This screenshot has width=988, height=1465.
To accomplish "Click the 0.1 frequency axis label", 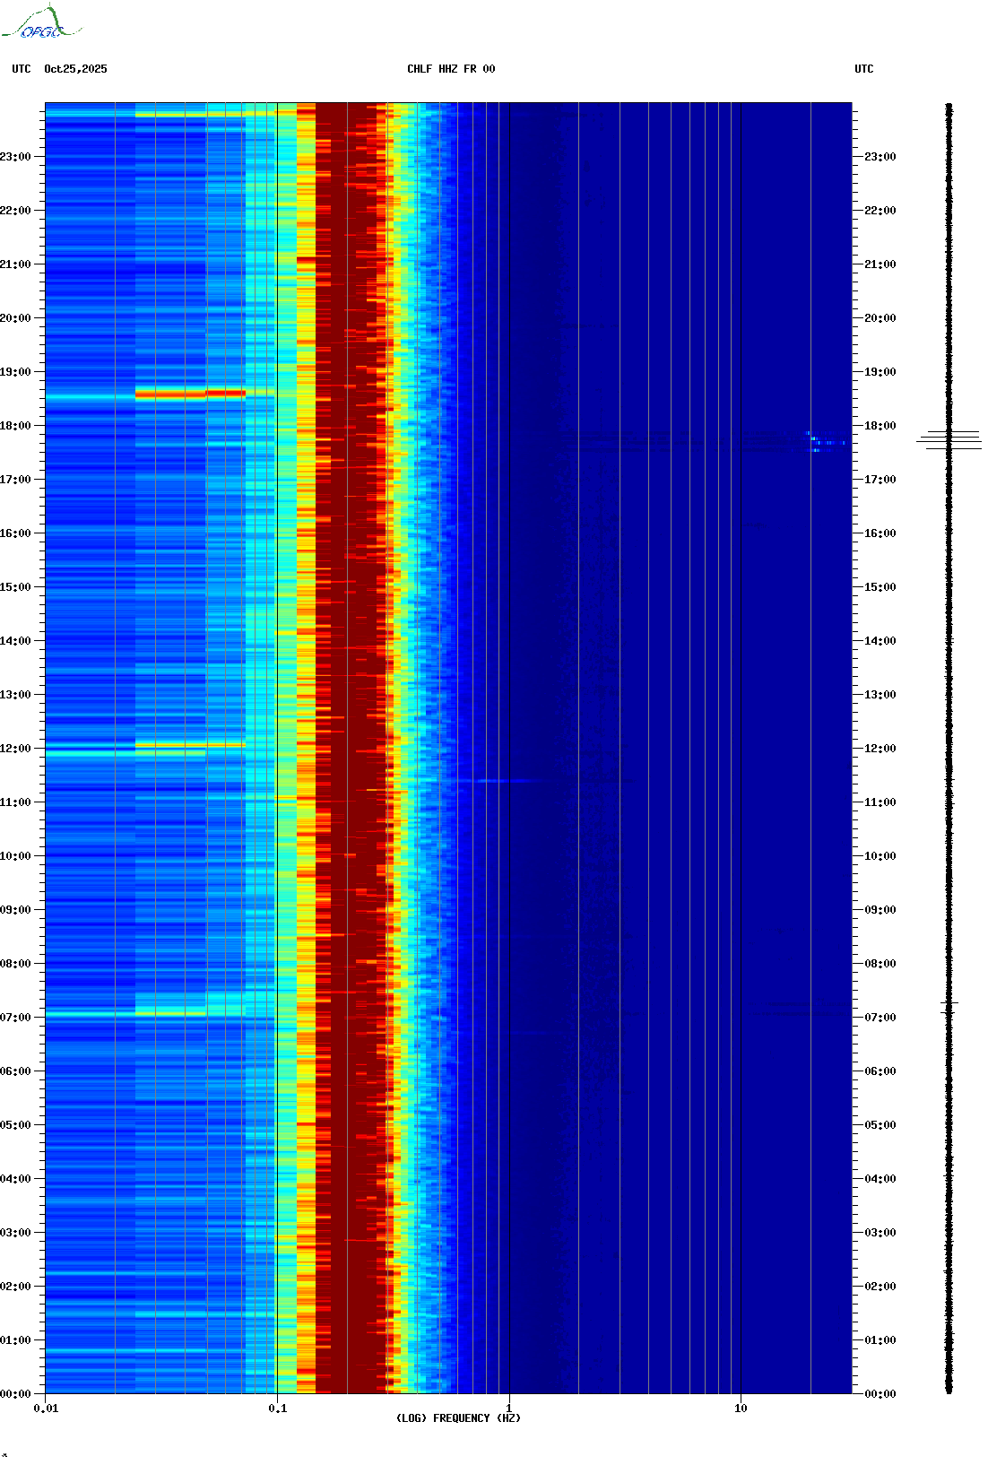I will [277, 1409].
